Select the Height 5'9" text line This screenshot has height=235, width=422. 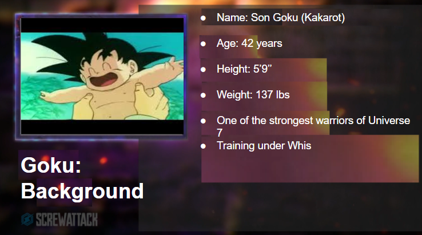coord(244,69)
